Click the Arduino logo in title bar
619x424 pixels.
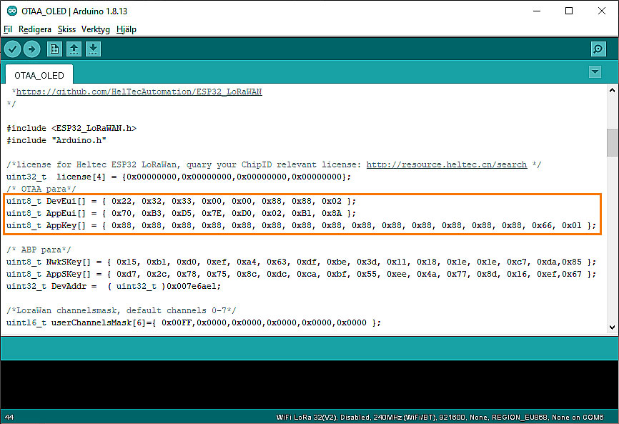(12, 11)
